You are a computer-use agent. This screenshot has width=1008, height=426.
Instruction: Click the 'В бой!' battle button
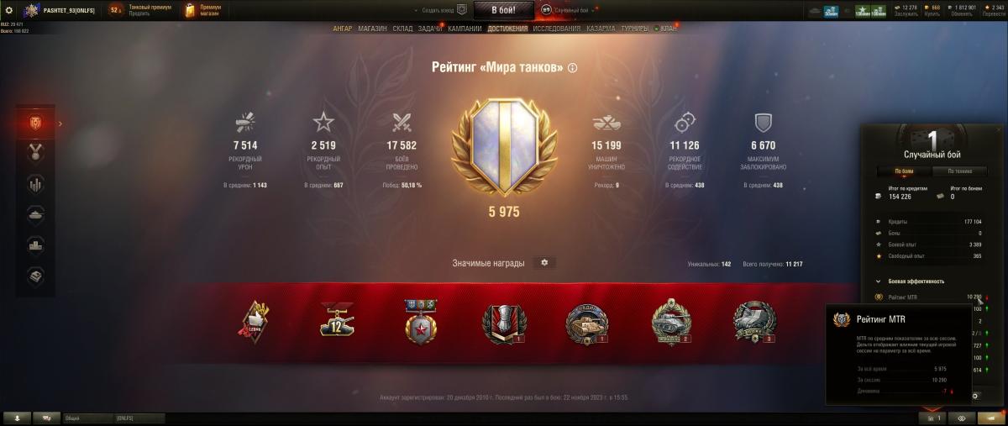point(503,10)
